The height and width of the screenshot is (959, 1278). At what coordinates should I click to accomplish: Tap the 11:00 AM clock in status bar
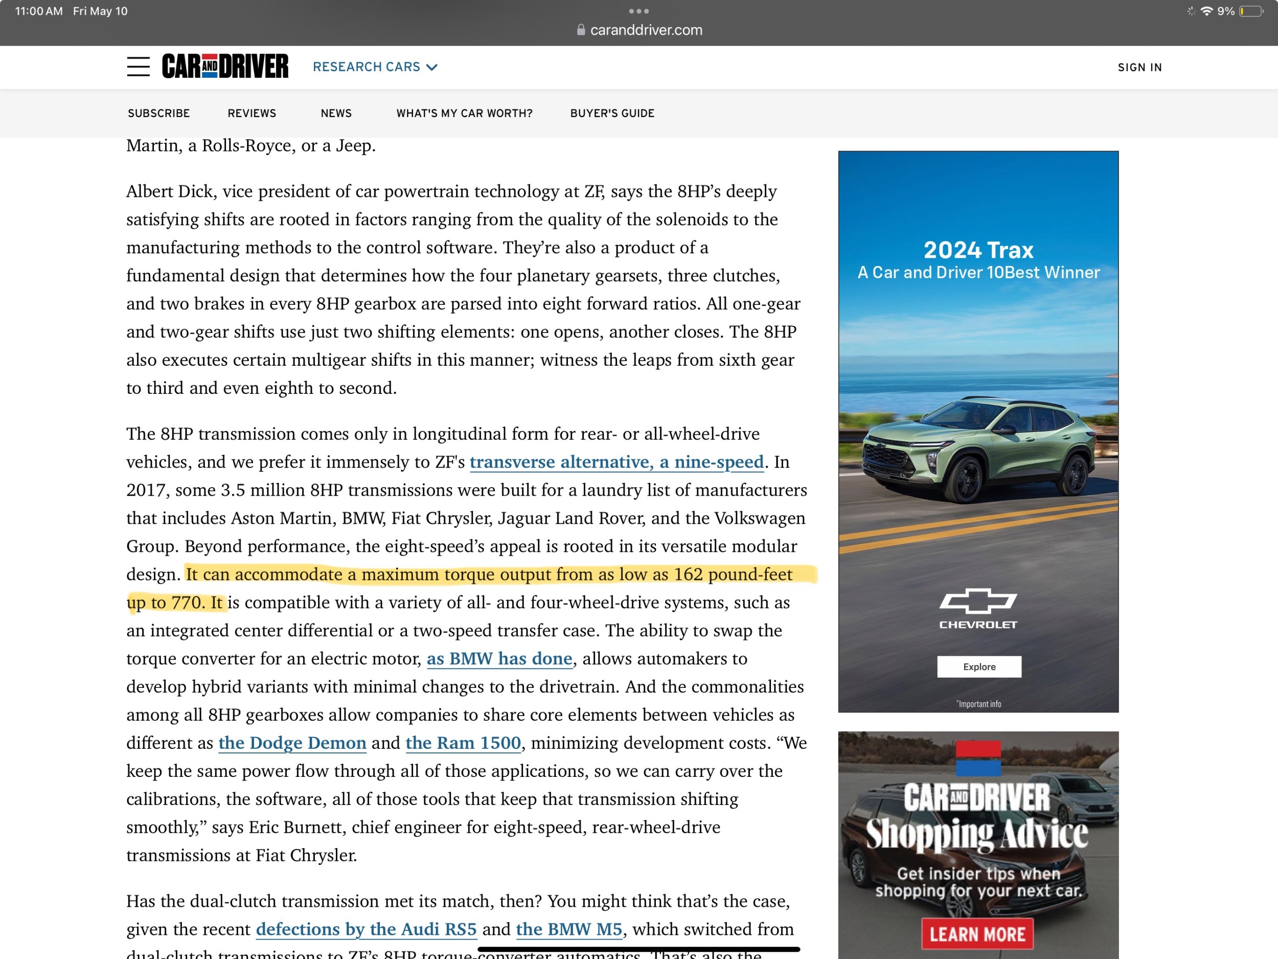(x=39, y=11)
